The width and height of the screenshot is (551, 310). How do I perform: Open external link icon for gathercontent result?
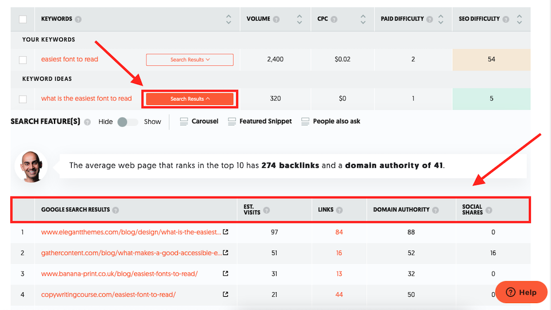pos(226,253)
